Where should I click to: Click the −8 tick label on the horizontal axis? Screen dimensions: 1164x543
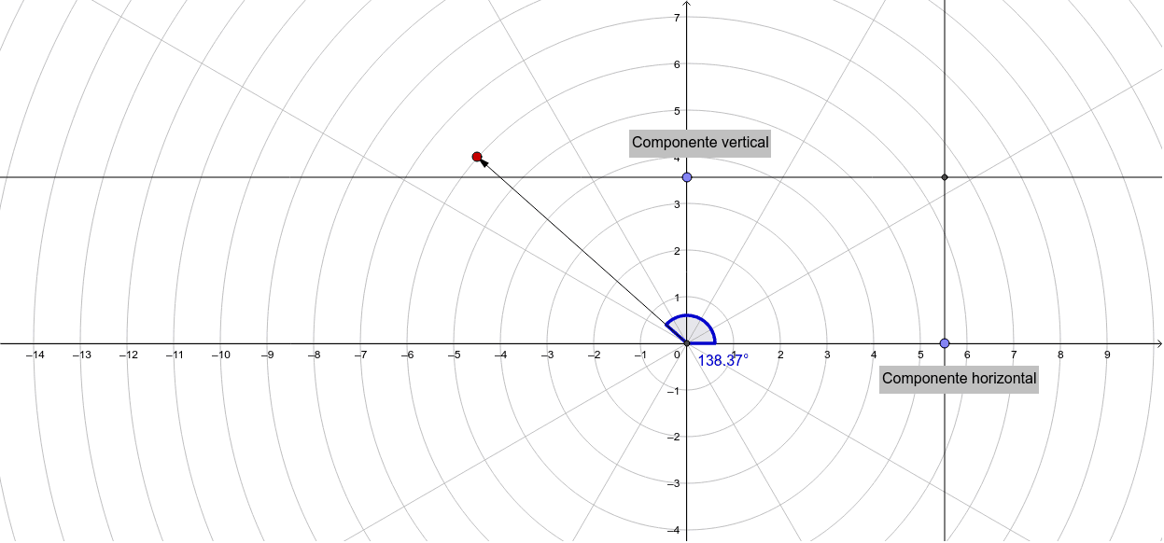coord(314,355)
